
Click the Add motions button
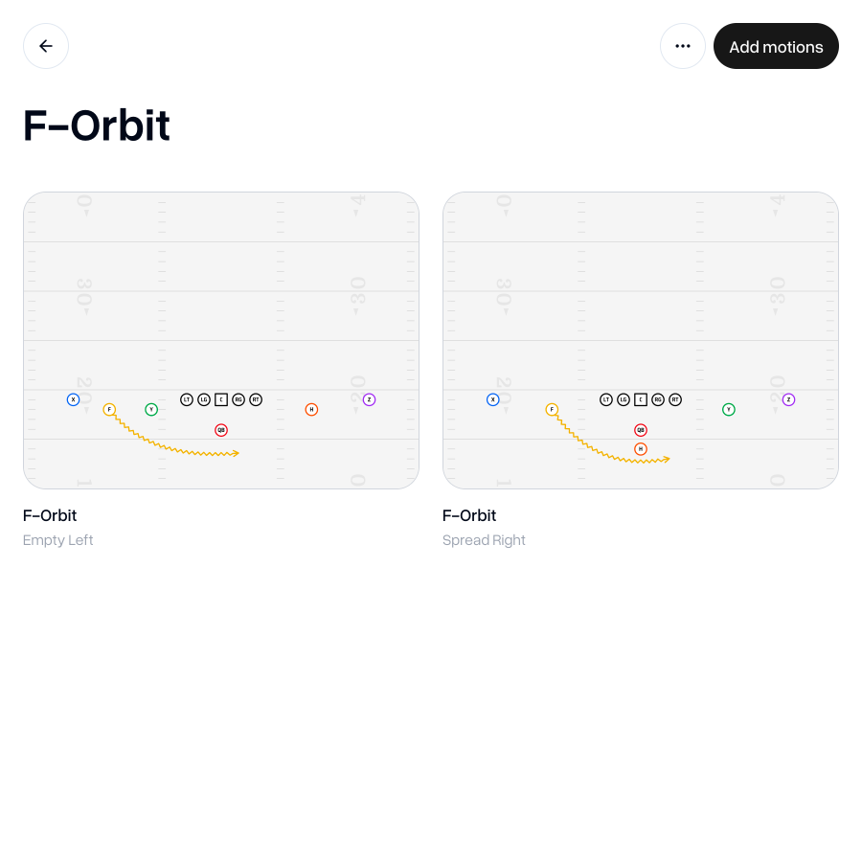[776, 46]
